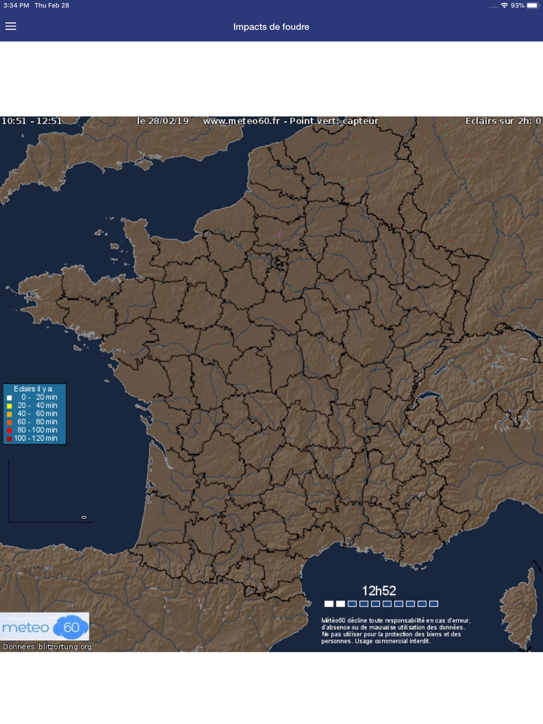Tap the meteo 60 logo
Screen dimensions: 543x724
pos(45,627)
